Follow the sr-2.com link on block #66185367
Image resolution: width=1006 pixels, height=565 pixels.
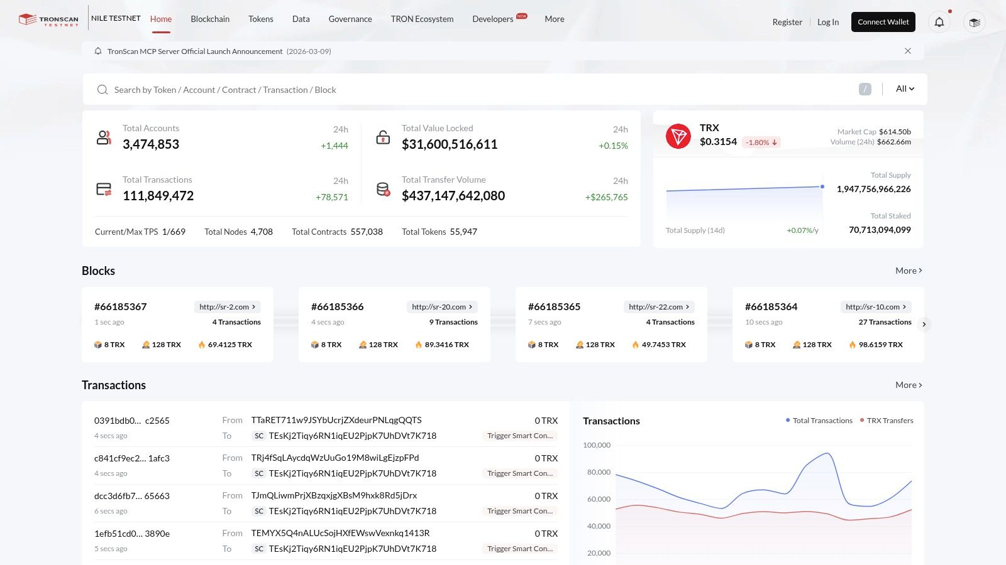click(226, 306)
